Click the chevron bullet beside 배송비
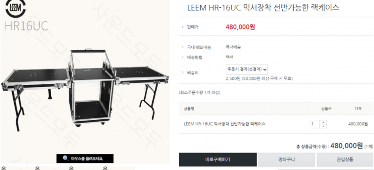 [183, 73]
